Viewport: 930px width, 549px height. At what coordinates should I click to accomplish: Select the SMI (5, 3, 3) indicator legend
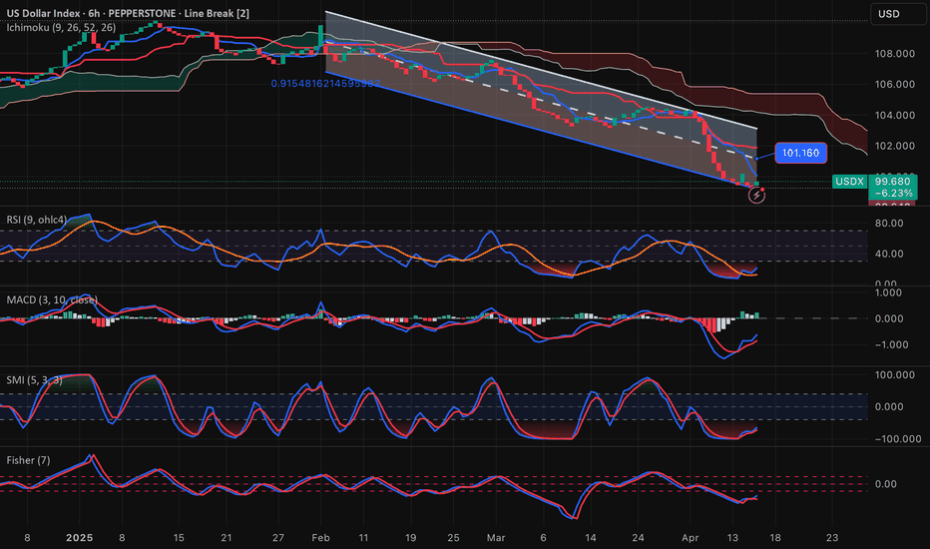[x=34, y=380]
